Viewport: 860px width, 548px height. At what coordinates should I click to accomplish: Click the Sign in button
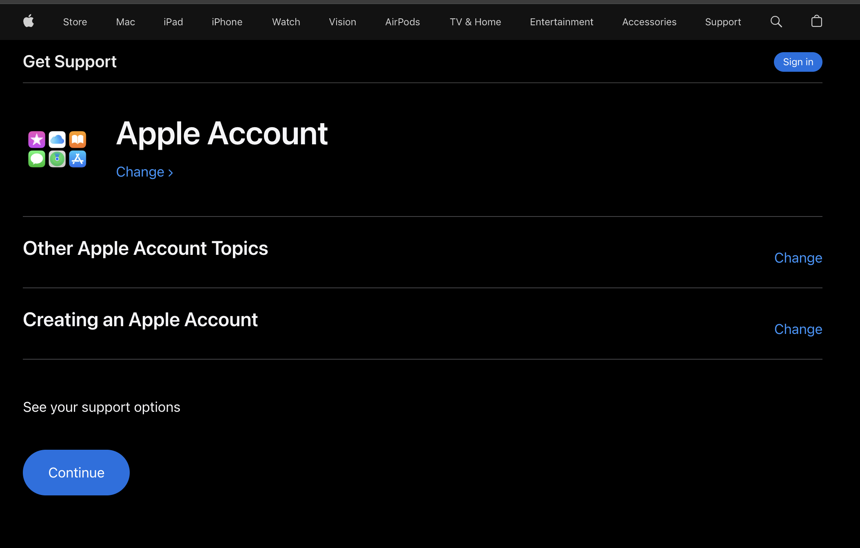pos(798,62)
